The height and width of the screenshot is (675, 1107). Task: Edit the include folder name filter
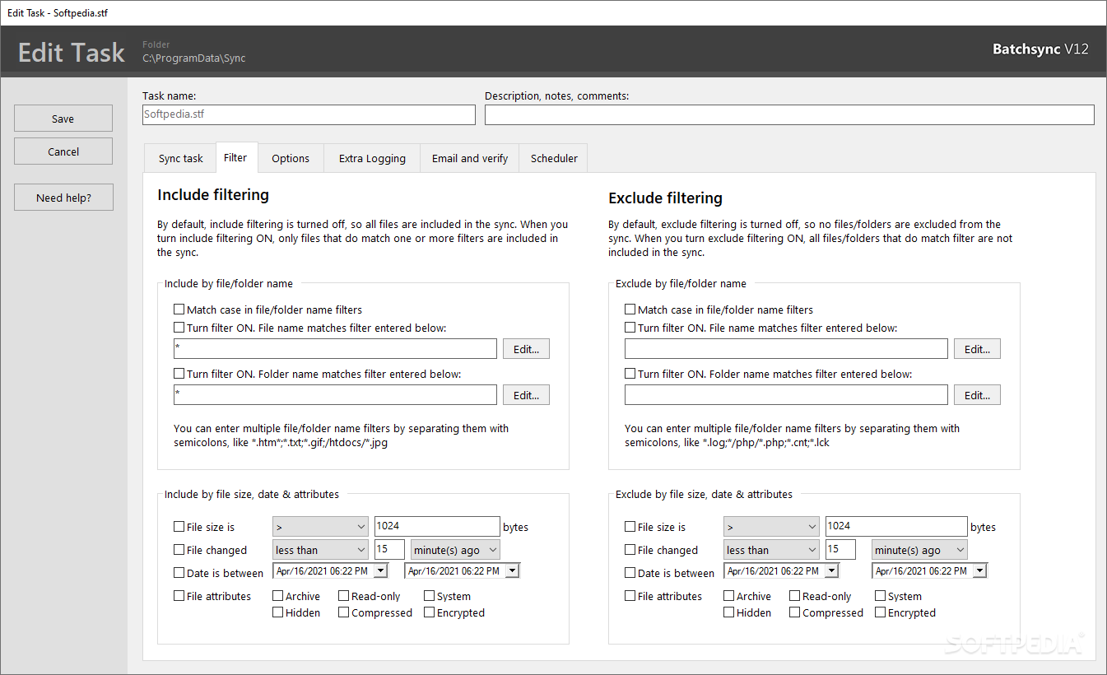click(x=526, y=395)
